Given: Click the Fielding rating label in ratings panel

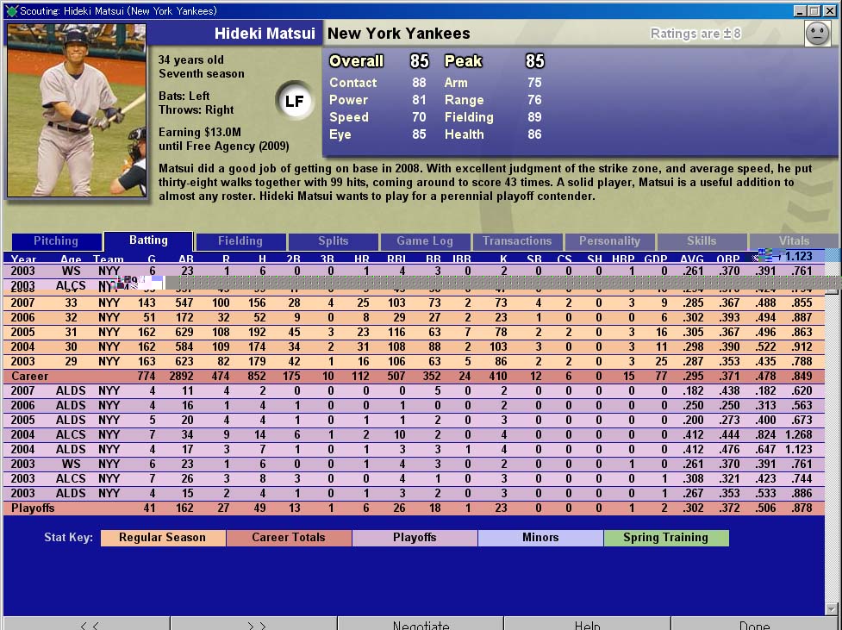Looking at the screenshot, I should (469, 117).
